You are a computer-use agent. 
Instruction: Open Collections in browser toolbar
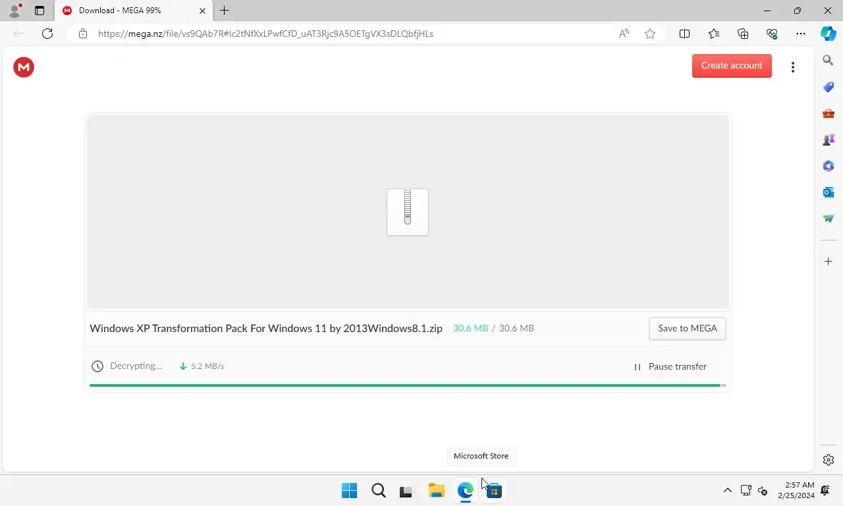[743, 34]
